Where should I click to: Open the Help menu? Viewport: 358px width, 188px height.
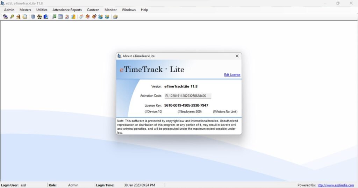(x=144, y=10)
